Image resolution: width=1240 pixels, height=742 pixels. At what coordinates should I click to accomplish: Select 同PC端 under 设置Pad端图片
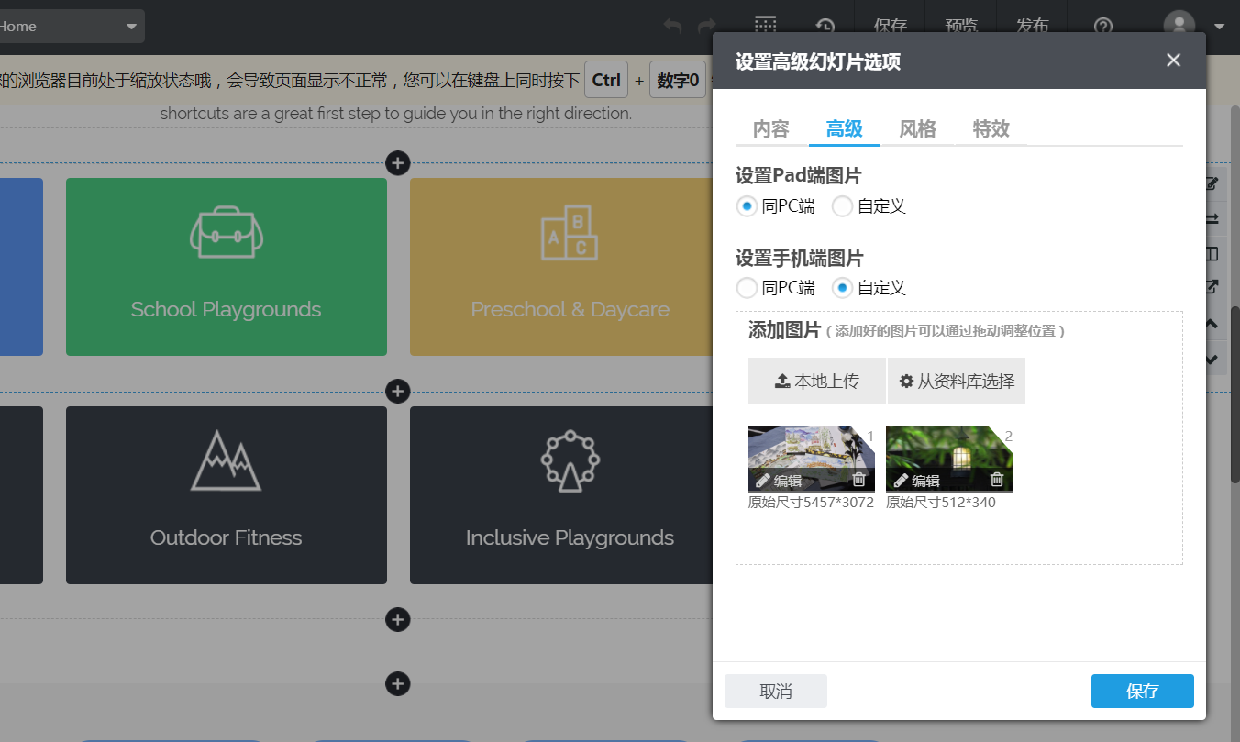click(747, 206)
